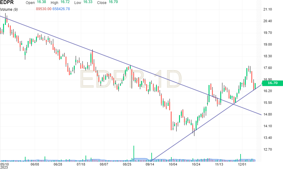Click the 11/13 date axis label
Image resolution: width=283 pixels, height=170 pixels.
[x=219, y=164]
